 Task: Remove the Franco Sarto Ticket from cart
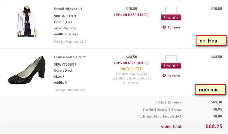[x=173, y=76]
